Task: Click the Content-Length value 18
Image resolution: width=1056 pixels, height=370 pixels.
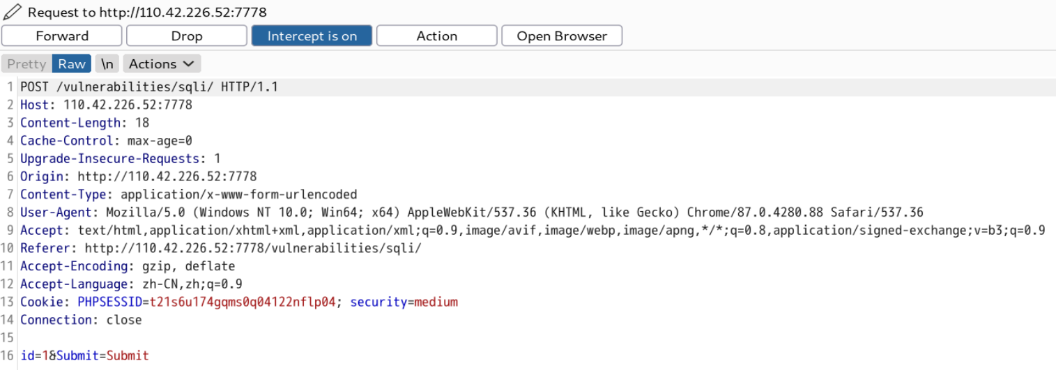Action: 142,123
